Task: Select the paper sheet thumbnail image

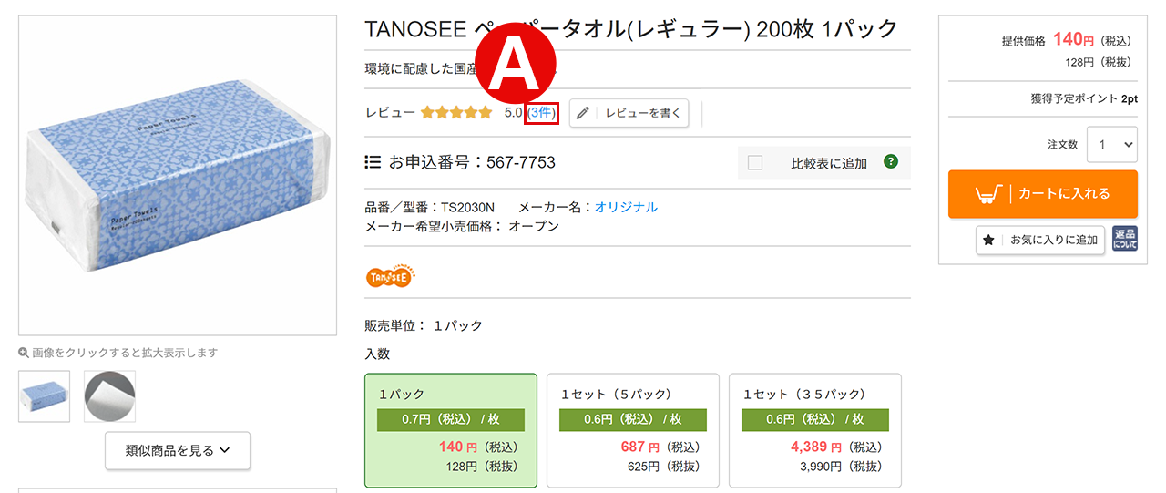Action: (x=109, y=395)
